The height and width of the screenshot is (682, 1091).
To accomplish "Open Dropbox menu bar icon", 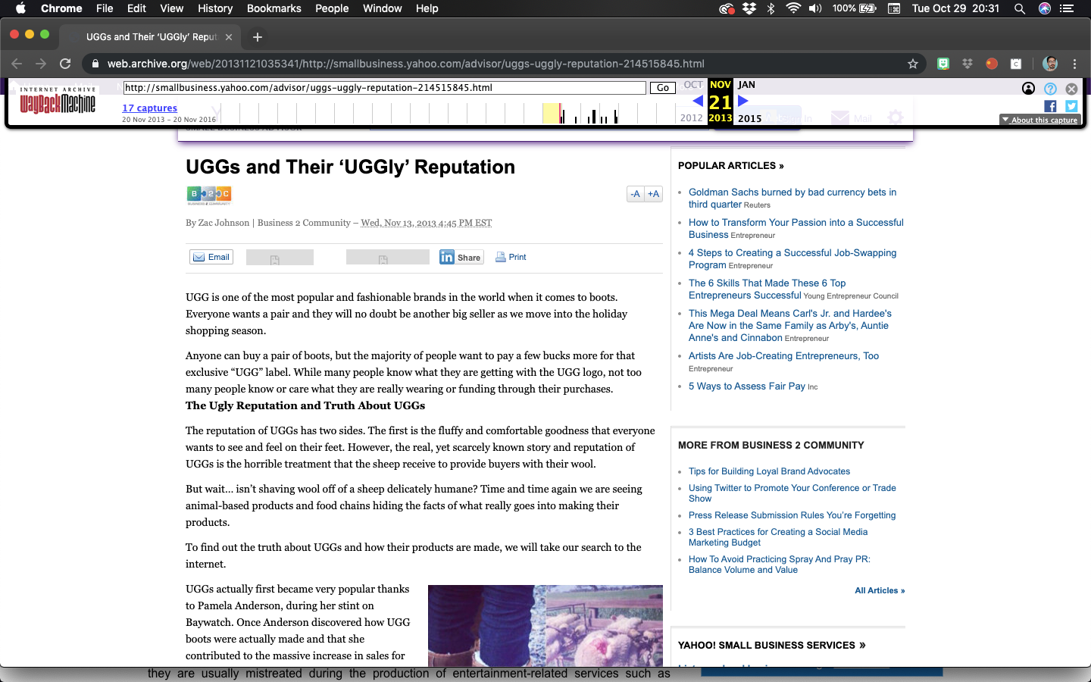I will [749, 8].
